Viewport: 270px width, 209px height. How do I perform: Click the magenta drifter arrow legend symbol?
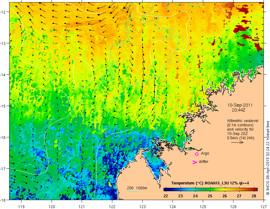(195, 162)
